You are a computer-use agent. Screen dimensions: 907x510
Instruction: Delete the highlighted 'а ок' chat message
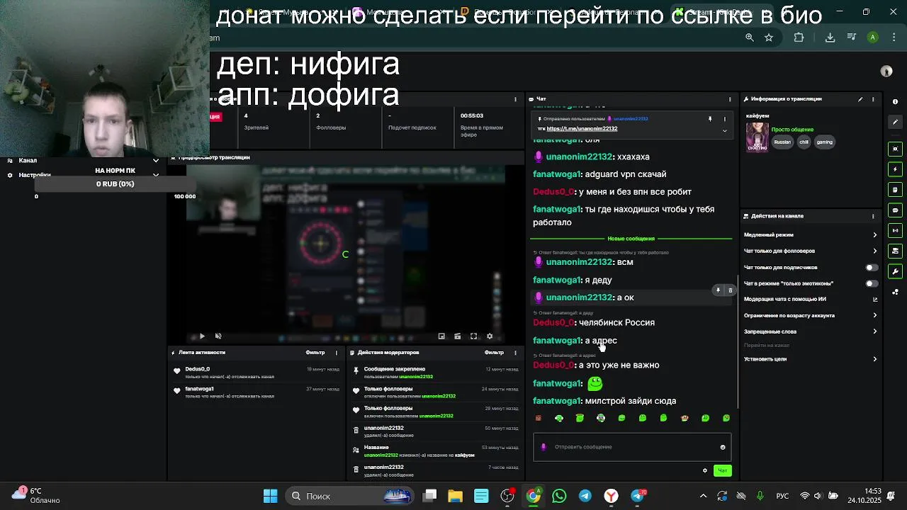point(730,290)
